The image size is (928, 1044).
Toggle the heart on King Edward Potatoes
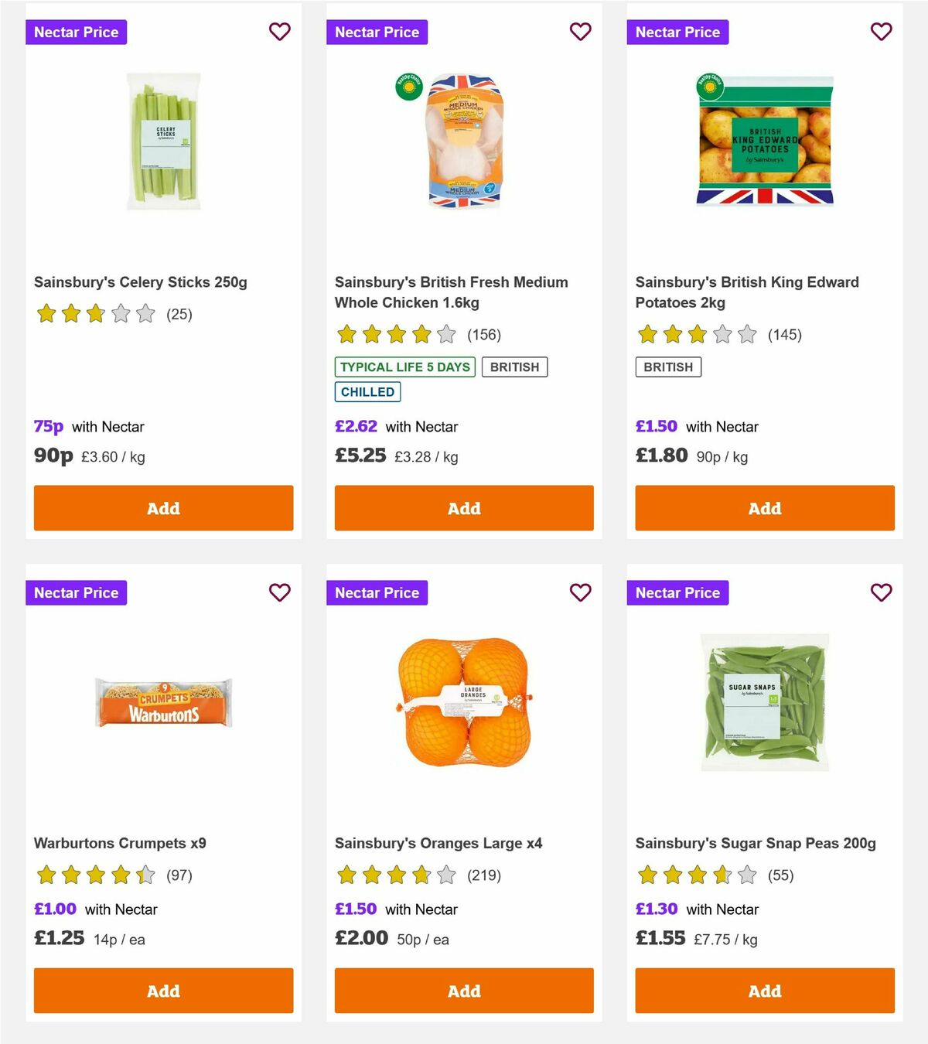[881, 32]
